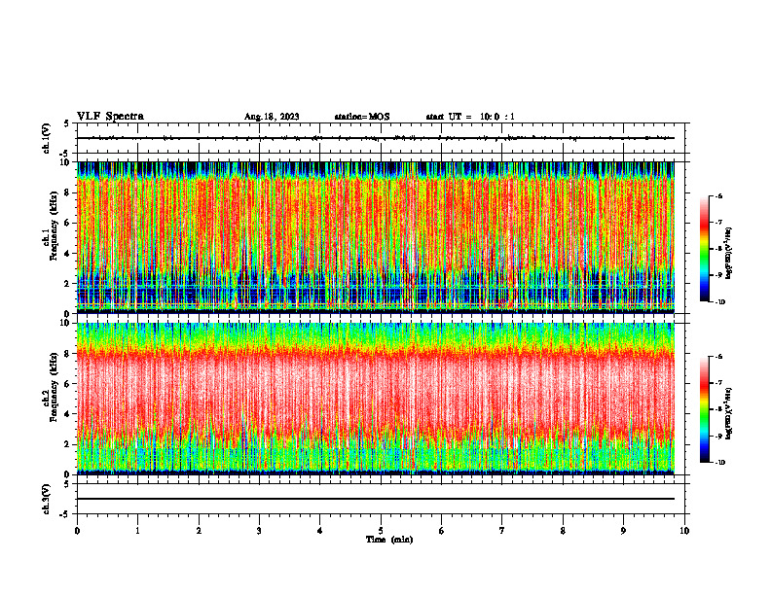771x595 pixels.
Task: Select log(PSD) title beside ch.1 color scale
Action: point(729,254)
